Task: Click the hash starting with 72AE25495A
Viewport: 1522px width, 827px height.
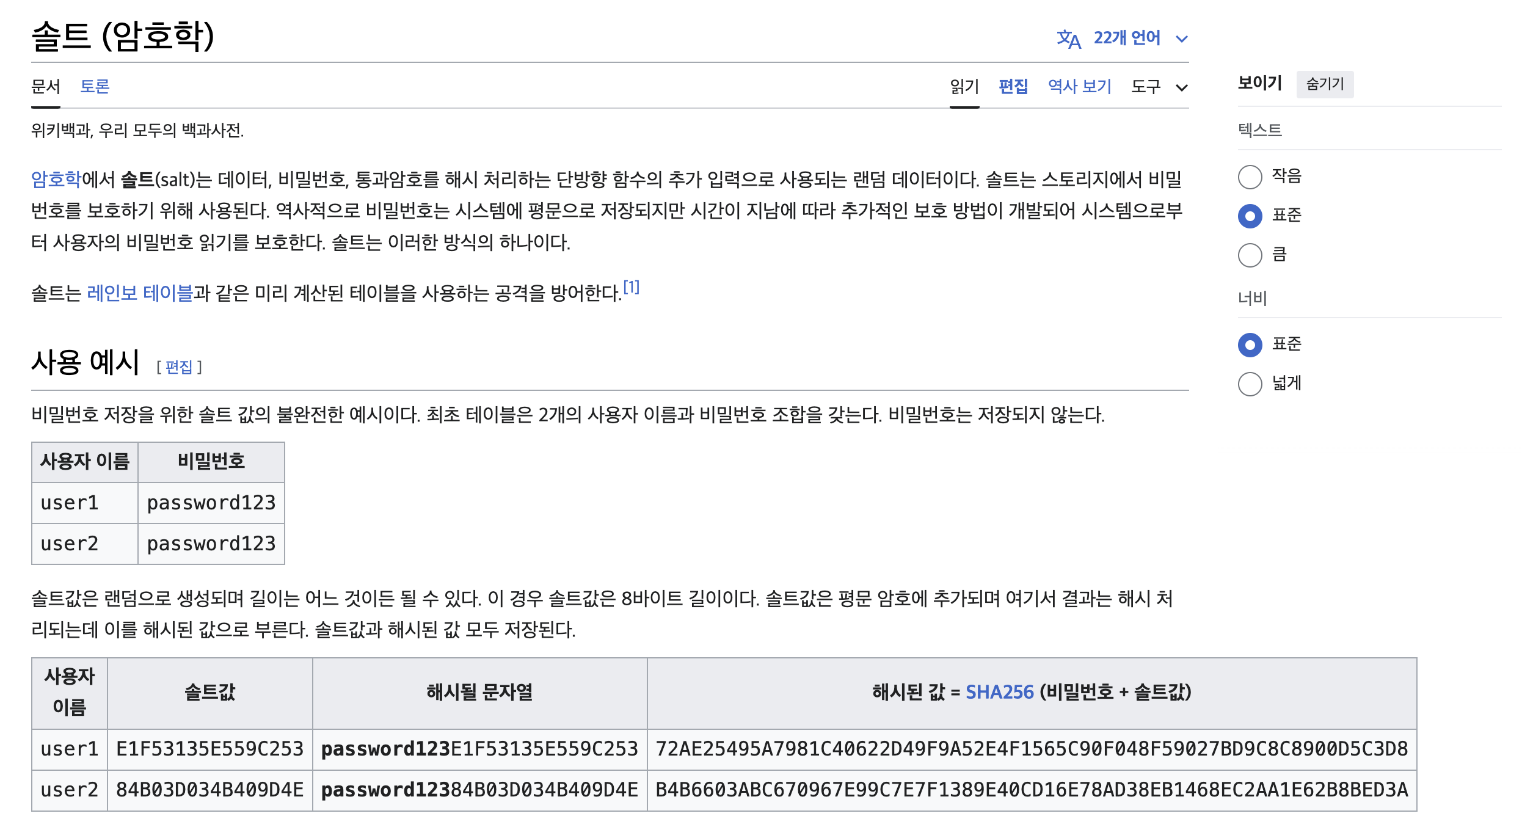Action: tap(1032, 749)
